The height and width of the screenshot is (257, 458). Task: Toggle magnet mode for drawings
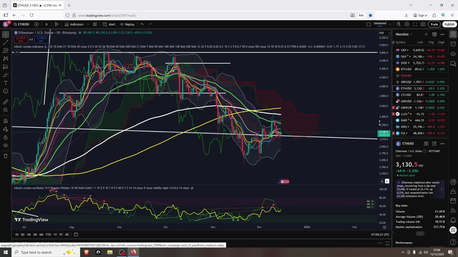(5, 121)
